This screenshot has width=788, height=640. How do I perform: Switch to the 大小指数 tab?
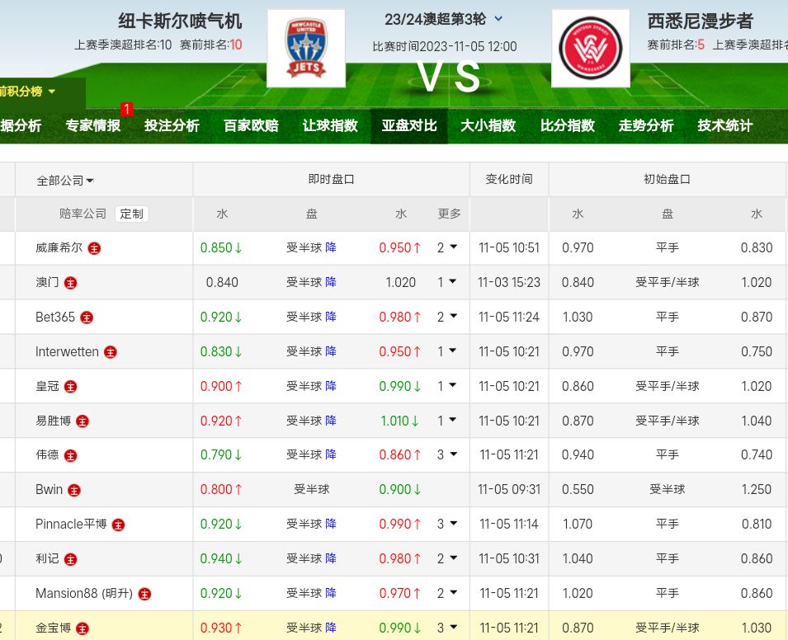point(488,125)
